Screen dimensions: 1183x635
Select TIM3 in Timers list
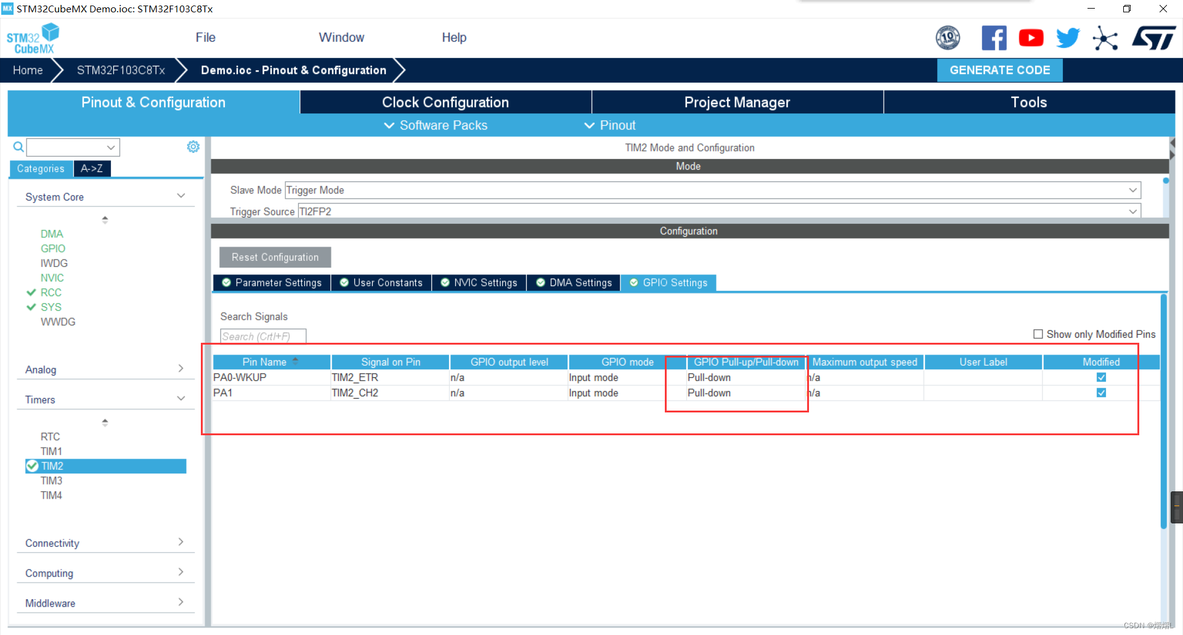[x=51, y=481]
